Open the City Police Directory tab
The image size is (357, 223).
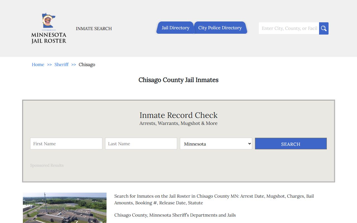click(220, 28)
